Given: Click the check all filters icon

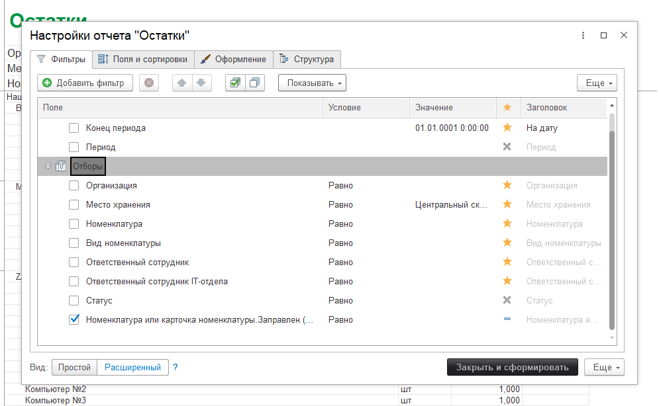Looking at the screenshot, I should (235, 83).
